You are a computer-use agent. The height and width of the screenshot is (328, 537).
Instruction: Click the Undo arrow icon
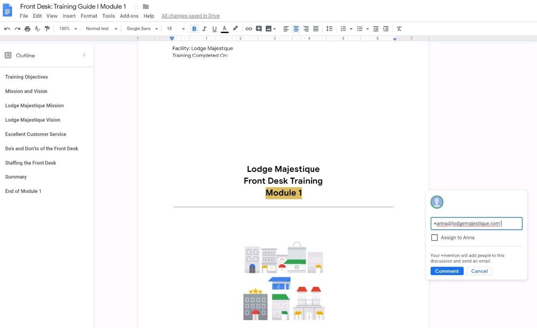tap(7, 29)
